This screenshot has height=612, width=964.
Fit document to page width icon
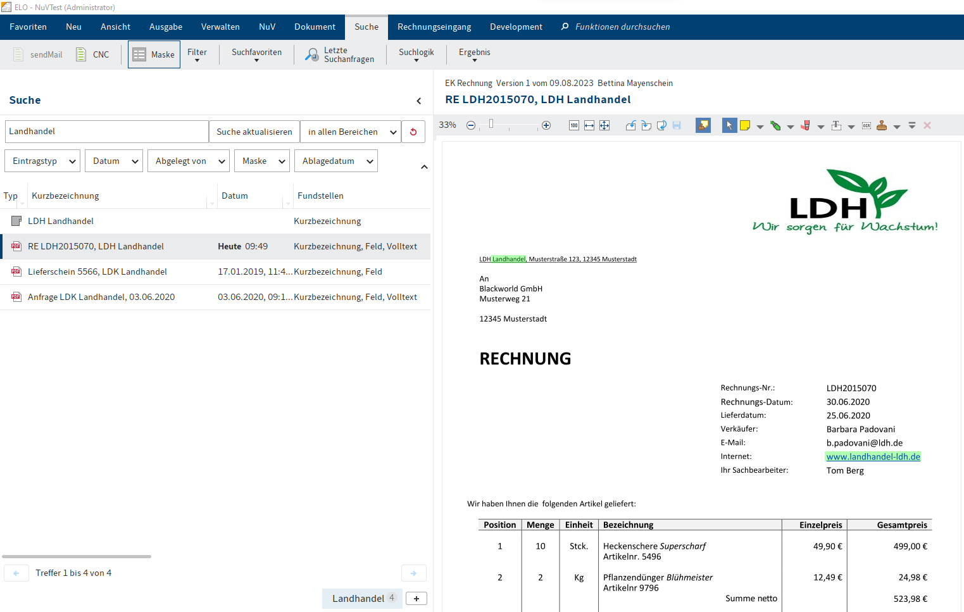pos(589,125)
